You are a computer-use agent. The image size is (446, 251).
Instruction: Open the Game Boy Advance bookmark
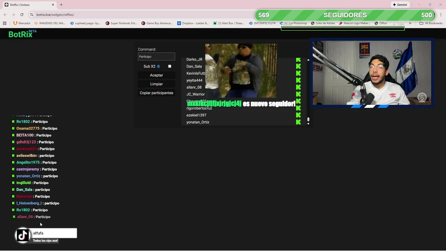tap(157, 23)
